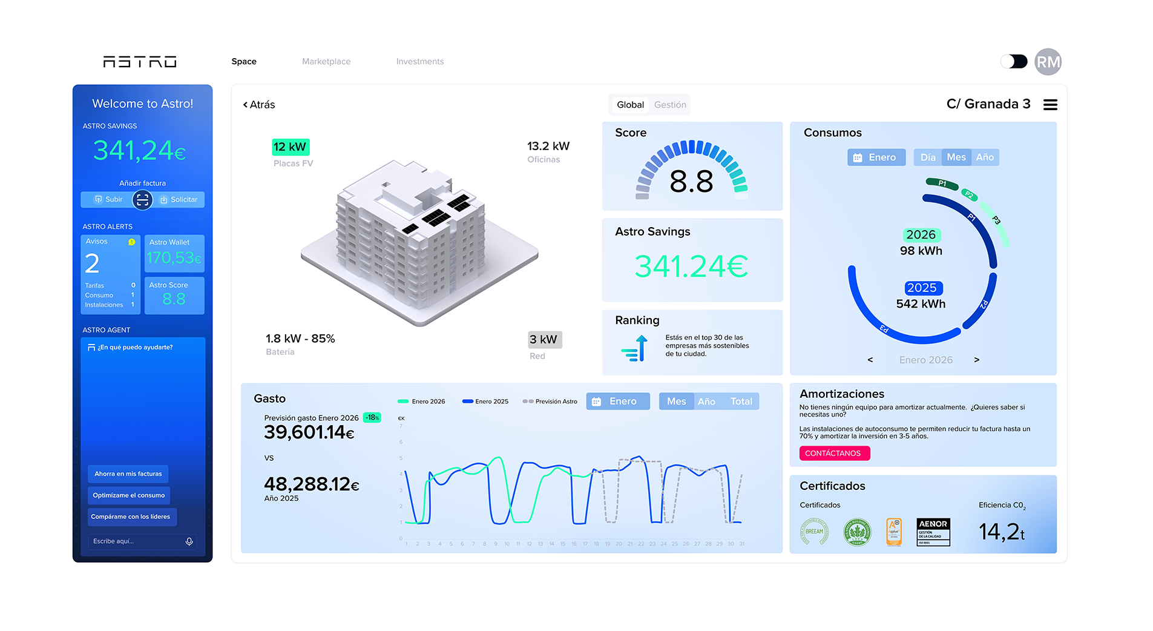
Task: Click the RM user avatar
Action: pyautogui.click(x=1048, y=62)
